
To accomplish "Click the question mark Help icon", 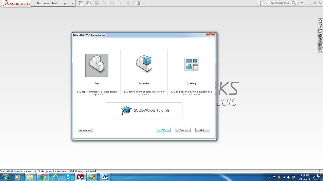I will pyautogui.click(x=302, y=3).
